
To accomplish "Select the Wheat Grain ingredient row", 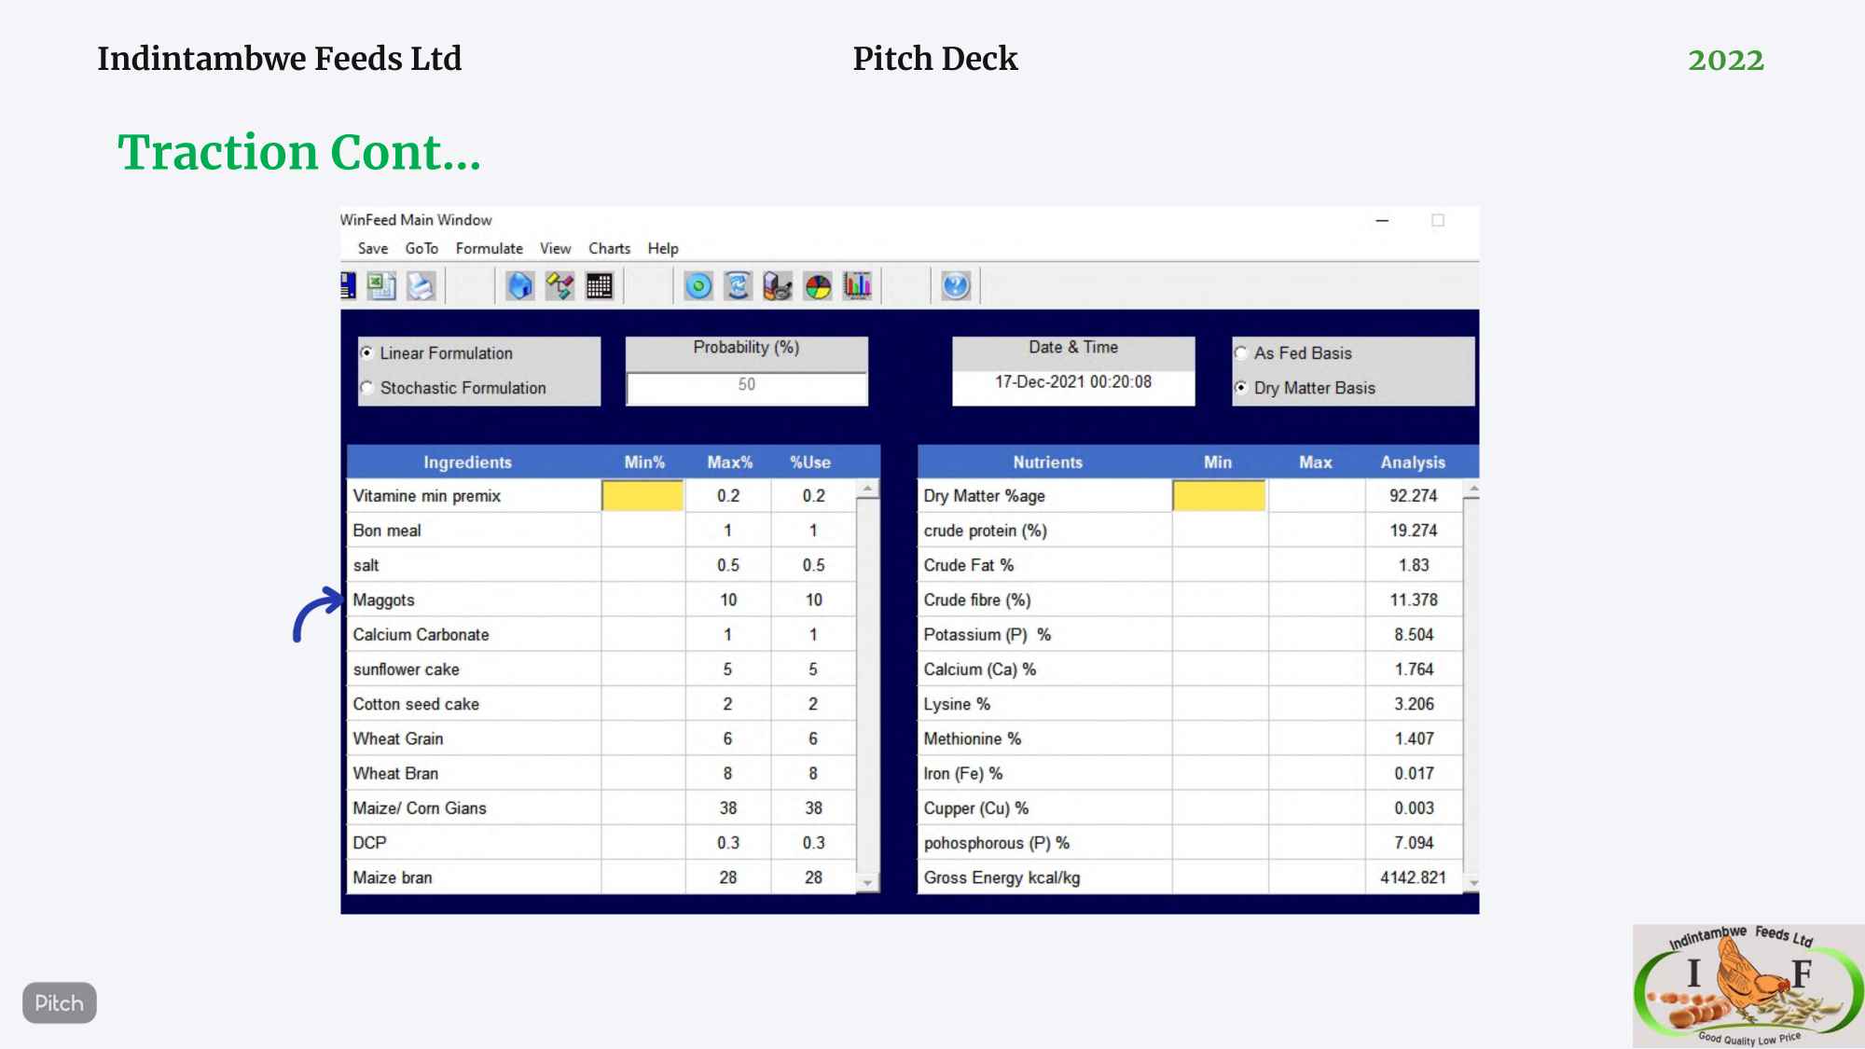I will (x=601, y=738).
